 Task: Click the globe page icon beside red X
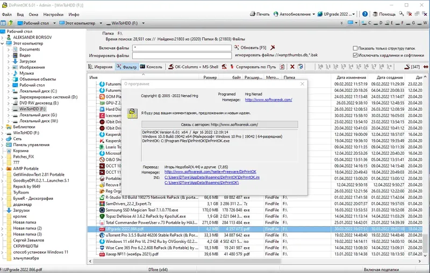point(300,67)
